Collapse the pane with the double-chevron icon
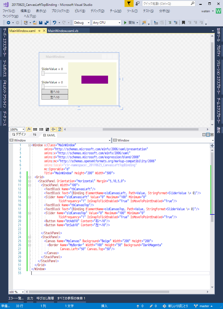223x309 pixels. point(212,135)
